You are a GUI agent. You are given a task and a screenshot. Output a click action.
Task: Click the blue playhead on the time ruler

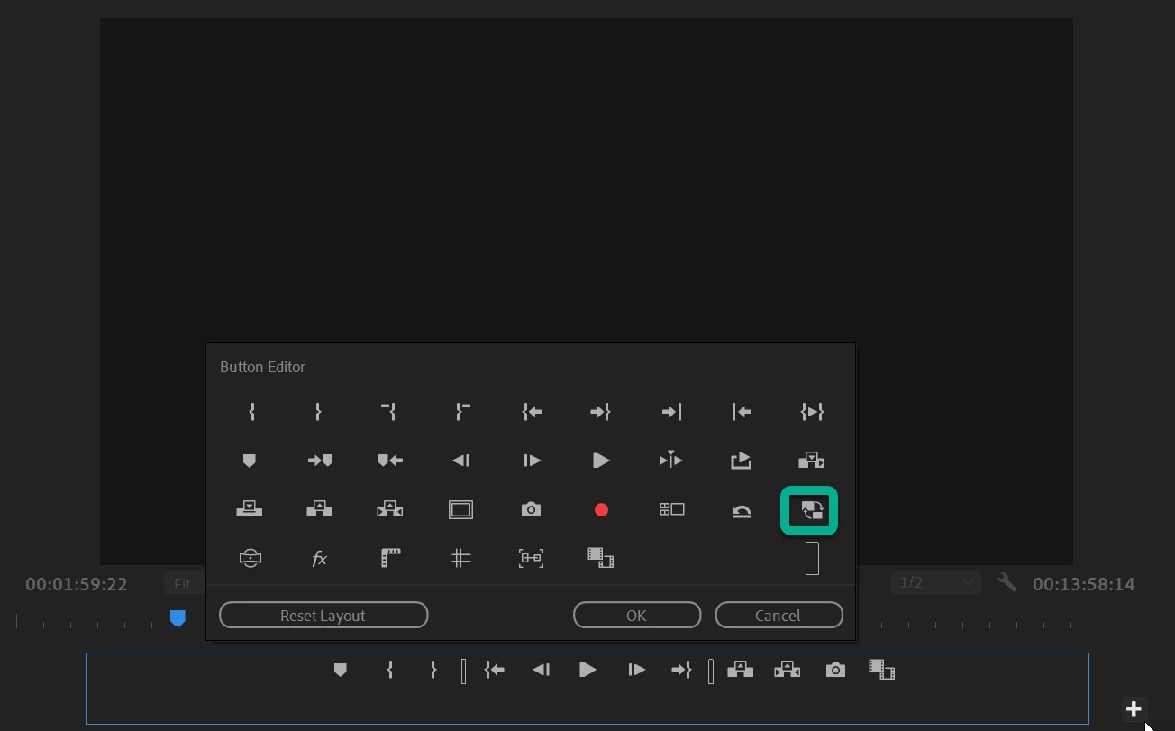(x=178, y=617)
